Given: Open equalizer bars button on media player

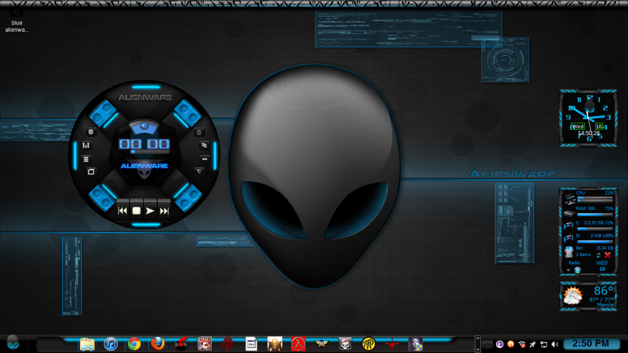Looking at the screenshot, I should [86, 145].
